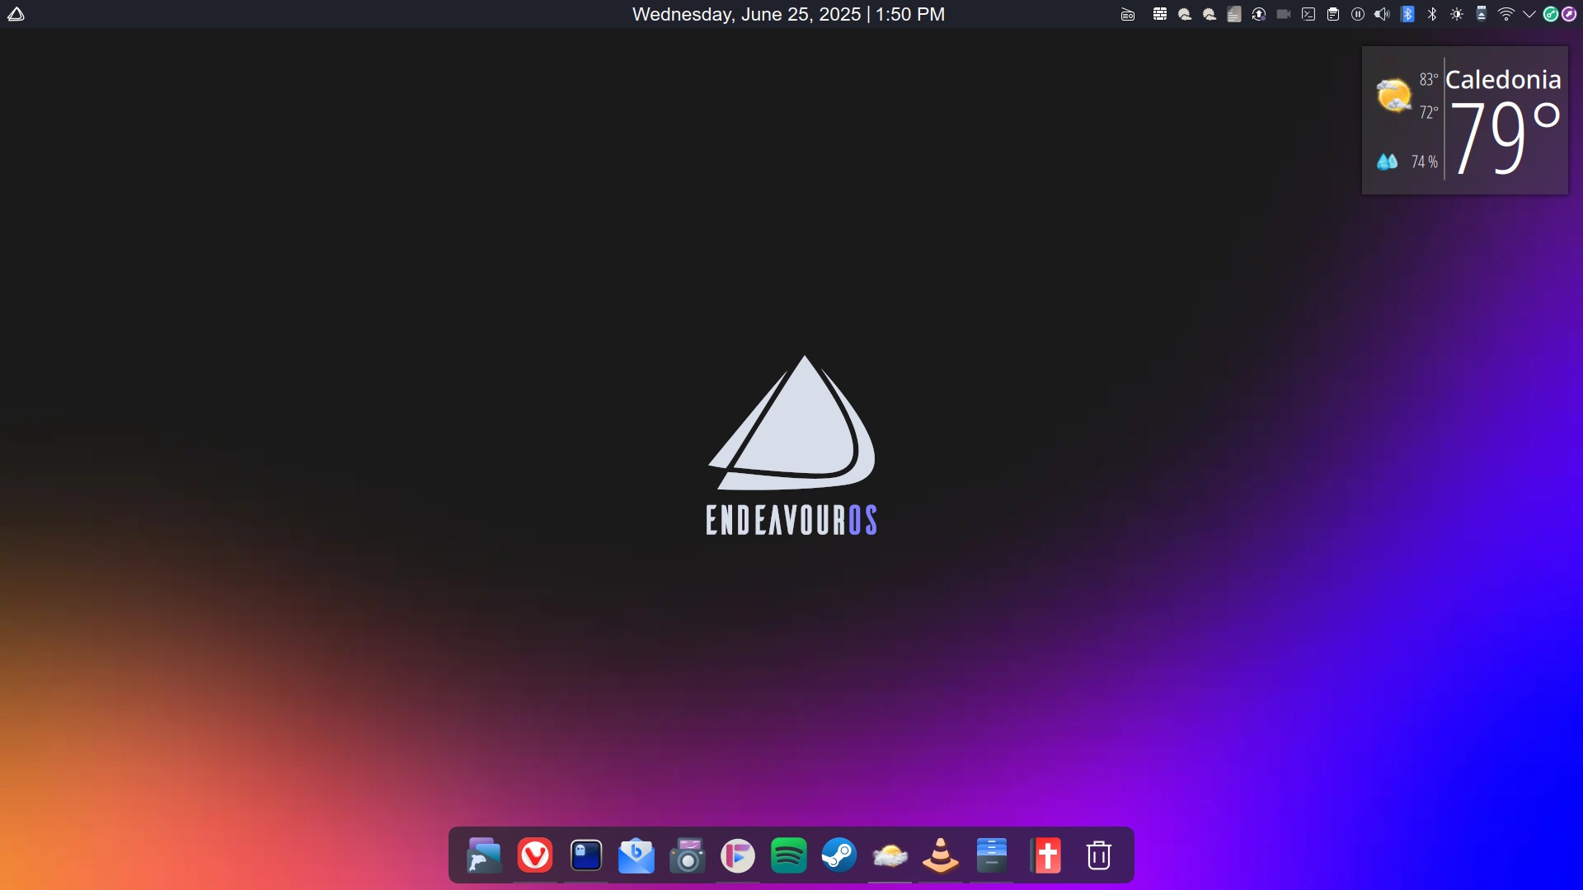The width and height of the screenshot is (1583, 890).
Task: Open Steam from the dock
Action: [x=839, y=855]
